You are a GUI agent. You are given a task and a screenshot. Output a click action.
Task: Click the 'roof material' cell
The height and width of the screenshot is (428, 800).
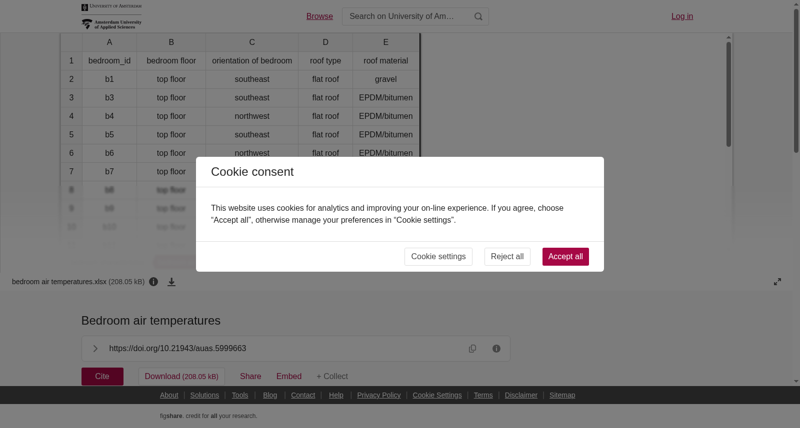386,61
